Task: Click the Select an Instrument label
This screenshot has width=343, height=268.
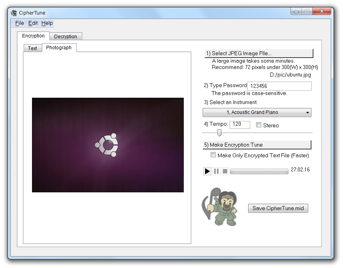Action: [231, 102]
